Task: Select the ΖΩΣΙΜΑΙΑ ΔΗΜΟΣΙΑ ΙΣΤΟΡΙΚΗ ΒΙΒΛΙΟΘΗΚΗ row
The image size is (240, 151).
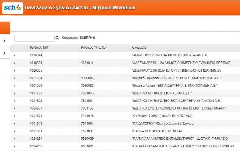Action: tap(125, 70)
